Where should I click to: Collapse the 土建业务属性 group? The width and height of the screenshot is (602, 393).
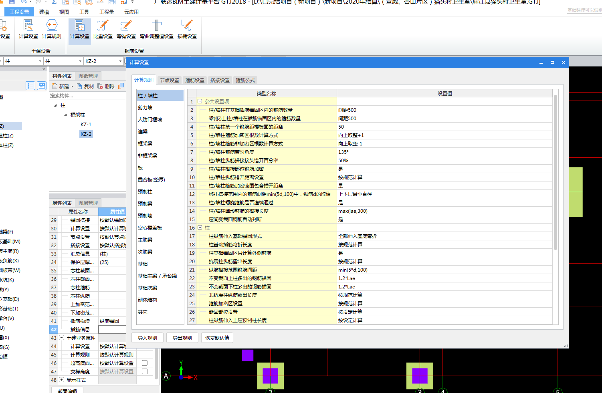(62, 338)
